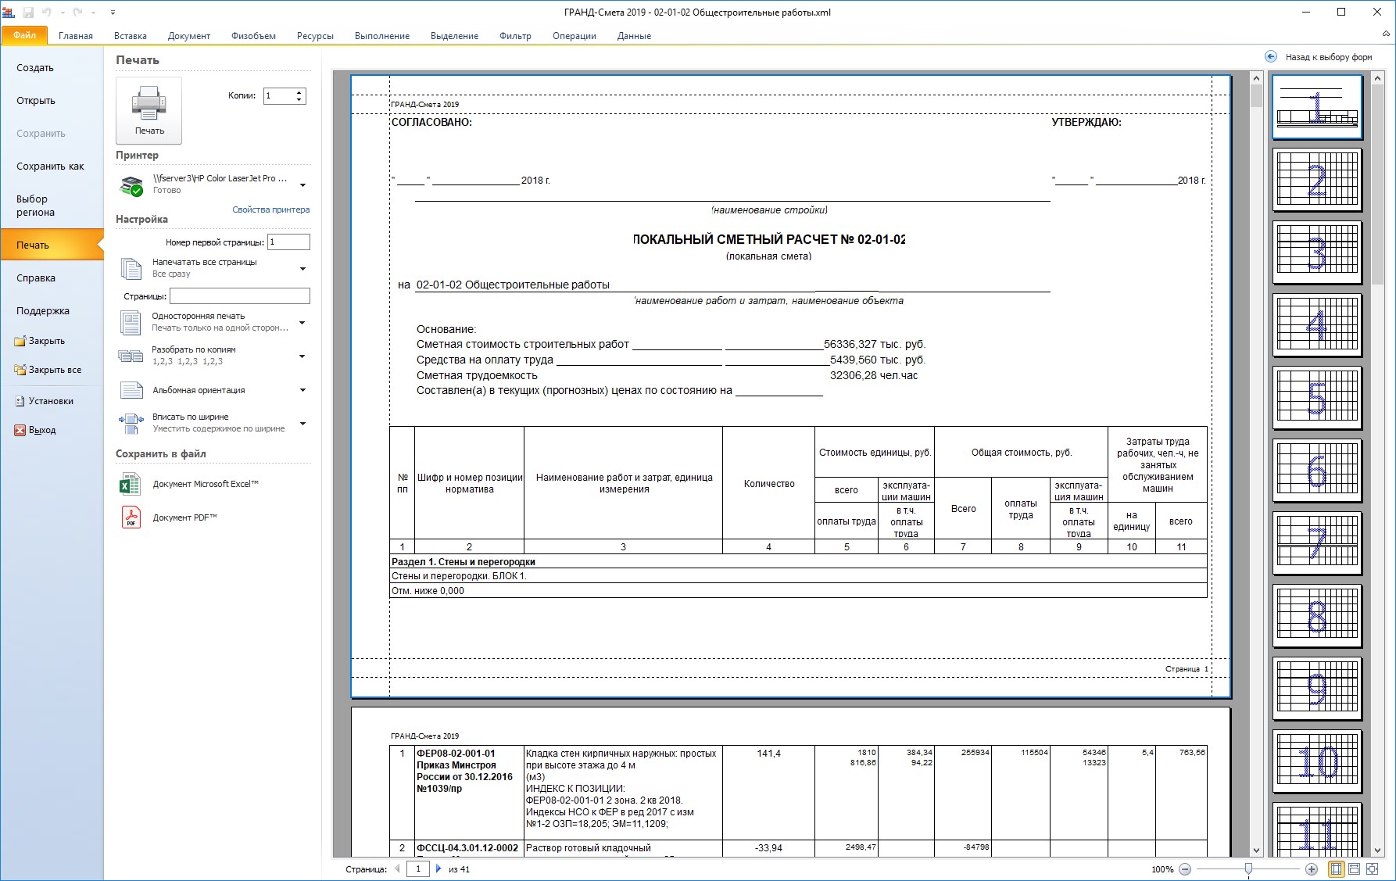
Task: Open the Ресурсы ribbon tab
Action: [315, 36]
